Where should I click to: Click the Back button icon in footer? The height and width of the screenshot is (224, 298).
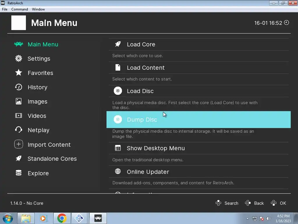pos(248,203)
